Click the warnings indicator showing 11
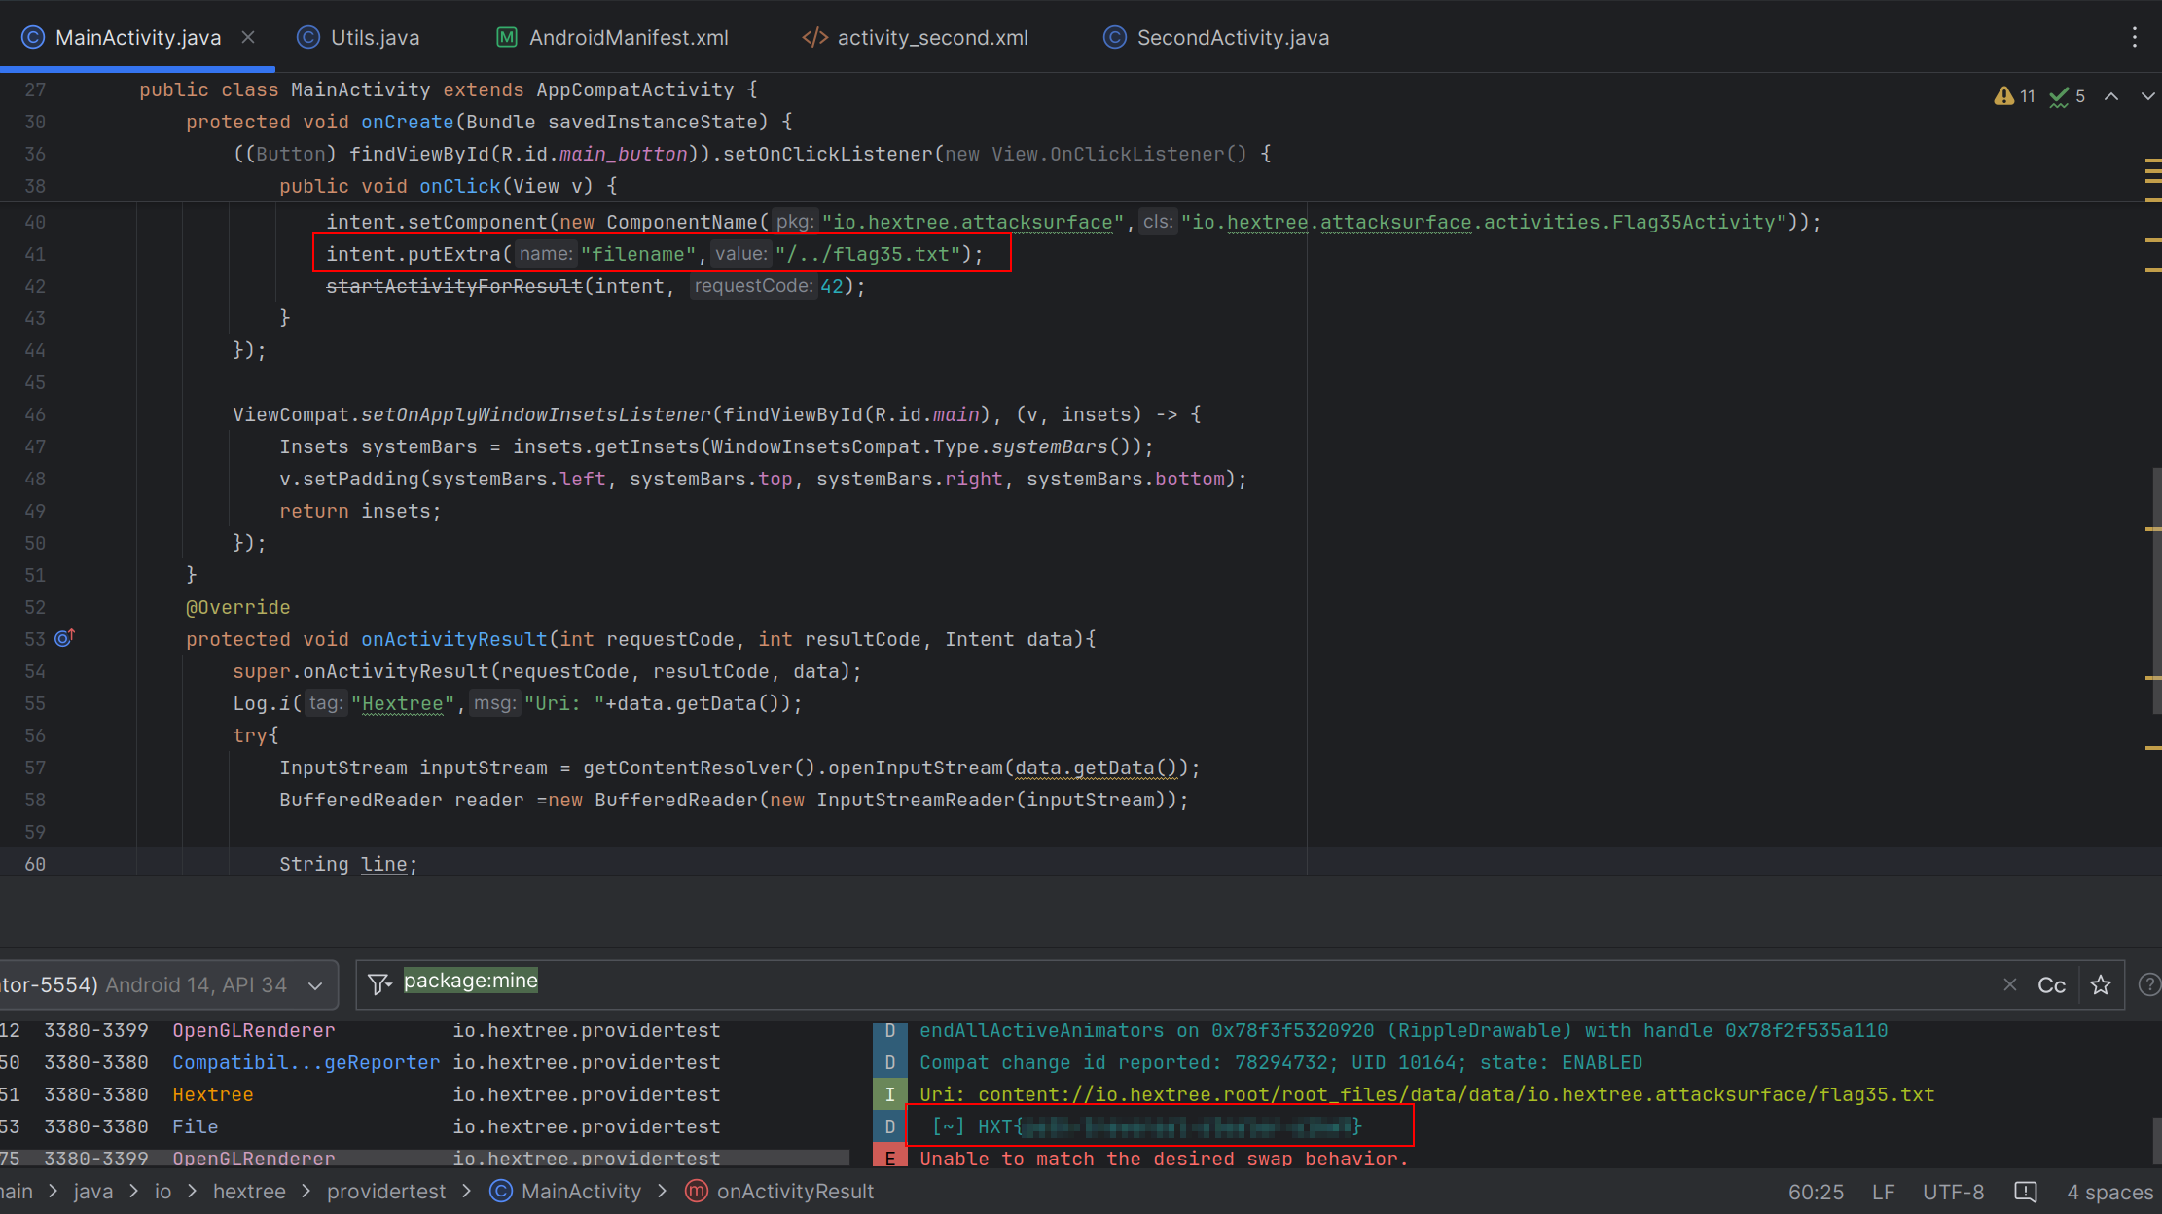Screen dimensions: 2162x1214 tap(2014, 95)
